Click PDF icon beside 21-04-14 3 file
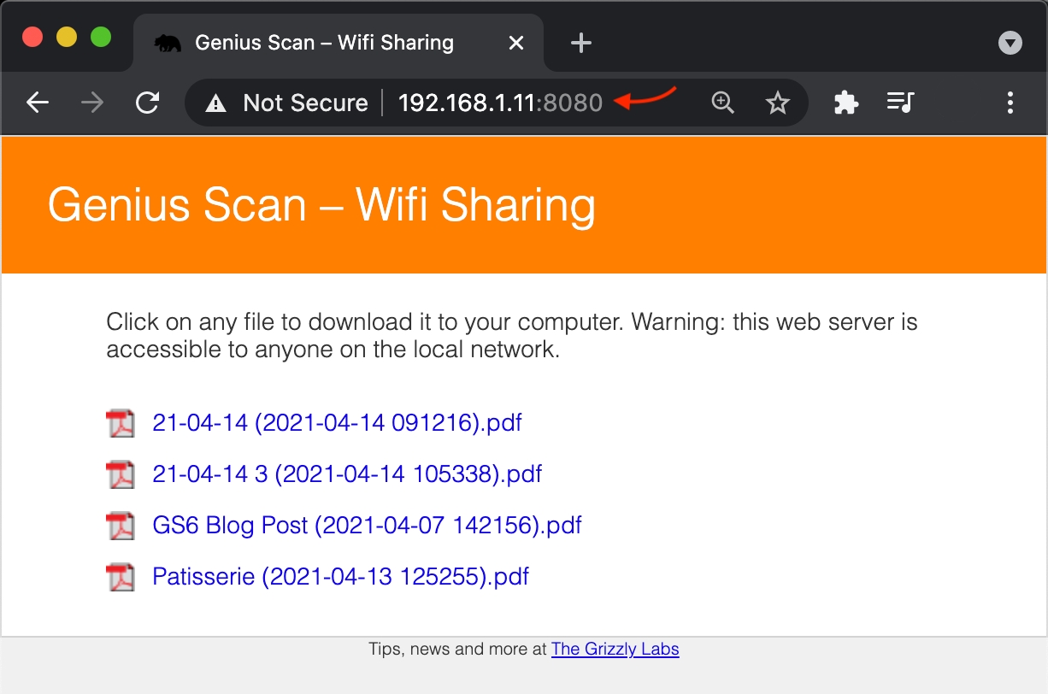The image size is (1048, 694). (121, 474)
